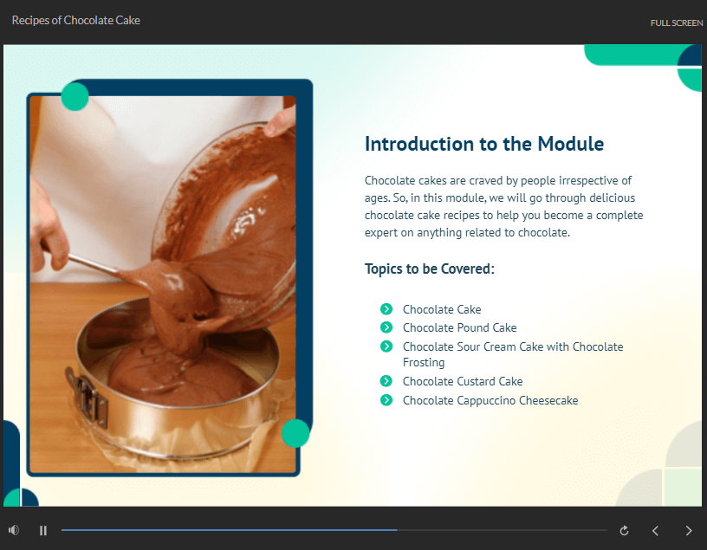Select the Chocolate Pound Cake topic text
Image resolution: width=707 pixels, height=550 pixels.
click(x=459, y=327)
